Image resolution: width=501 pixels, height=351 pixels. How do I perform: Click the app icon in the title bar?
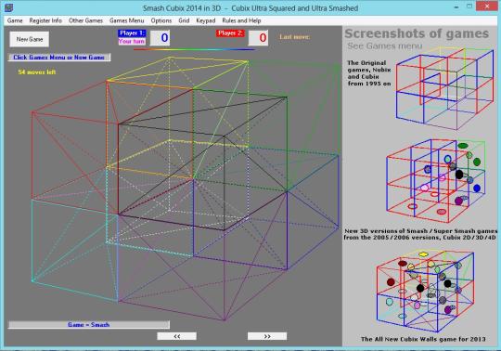[9, 7]
